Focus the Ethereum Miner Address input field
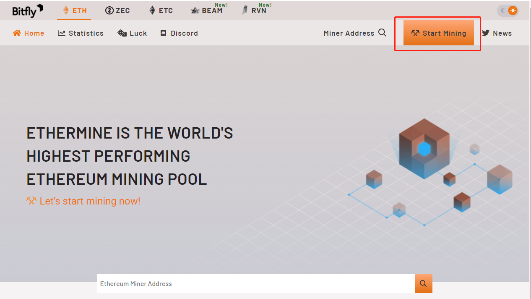The width and height of the screenshot is (531, 299). point(256,283)
